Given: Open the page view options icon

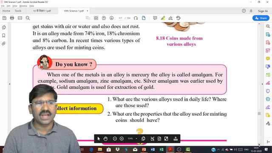Looking at the screenshot, I should point(143,139).
